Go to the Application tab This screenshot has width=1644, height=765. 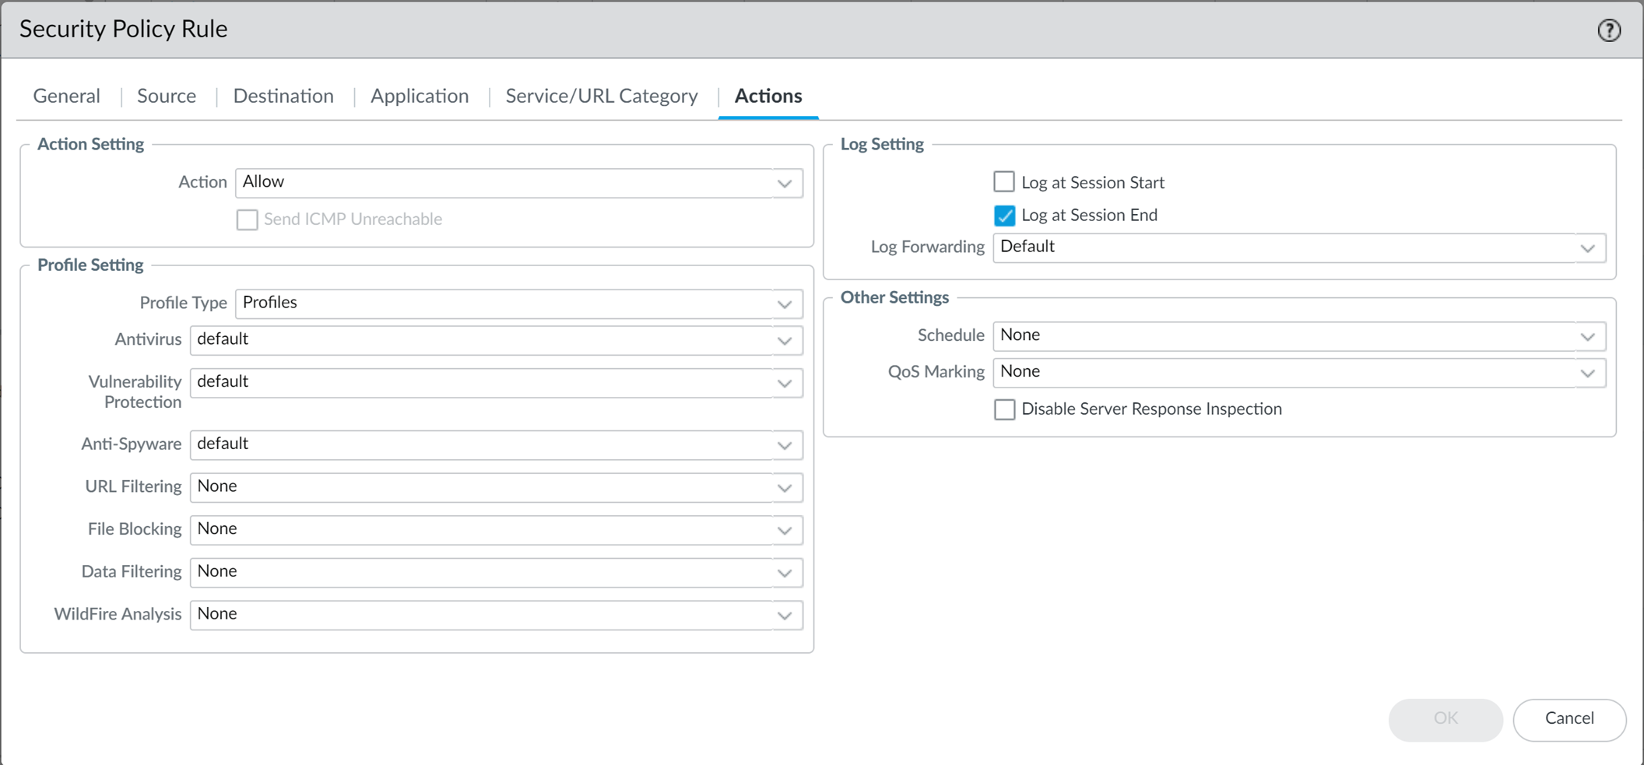(420, 96)
